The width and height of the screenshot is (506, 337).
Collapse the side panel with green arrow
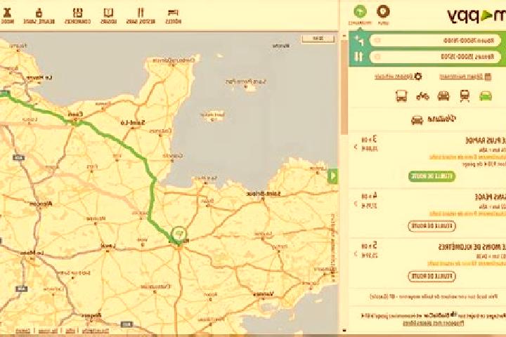[333, 176]
